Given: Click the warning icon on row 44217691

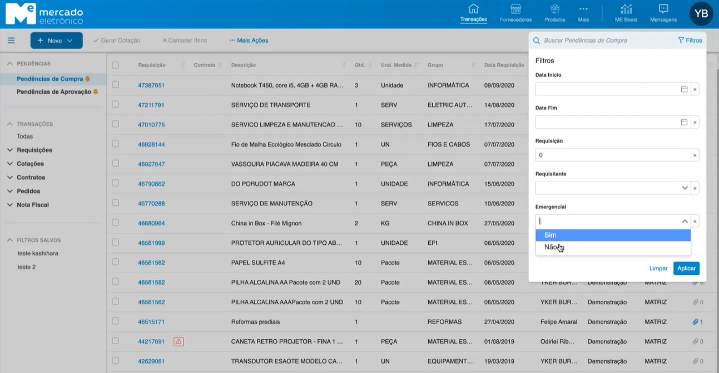Looking at the screenshot, I should (x=178, y=342).
